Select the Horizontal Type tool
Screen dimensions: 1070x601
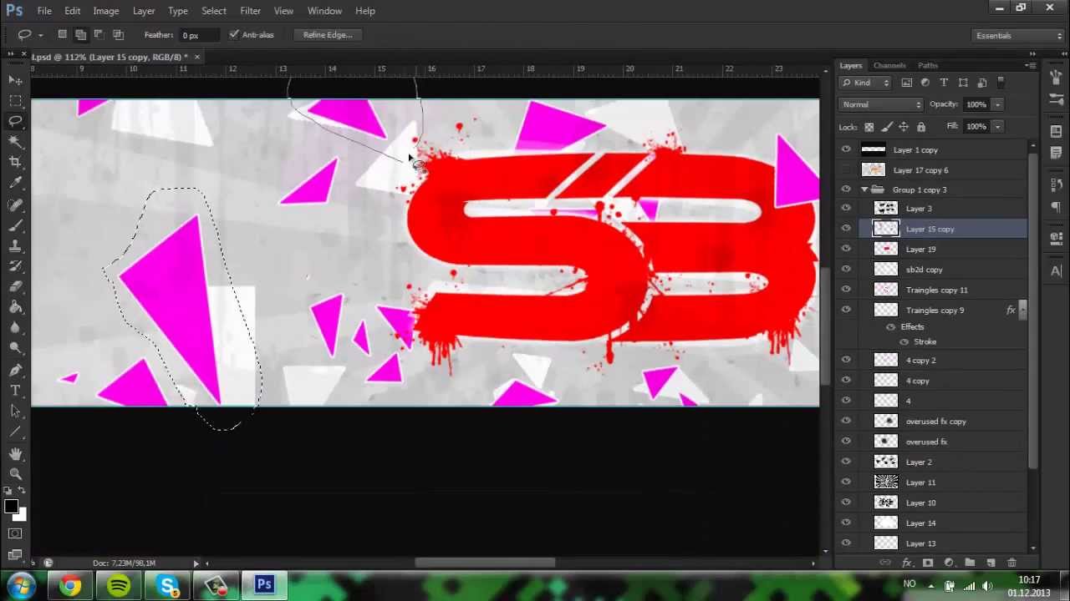[15, 391]
